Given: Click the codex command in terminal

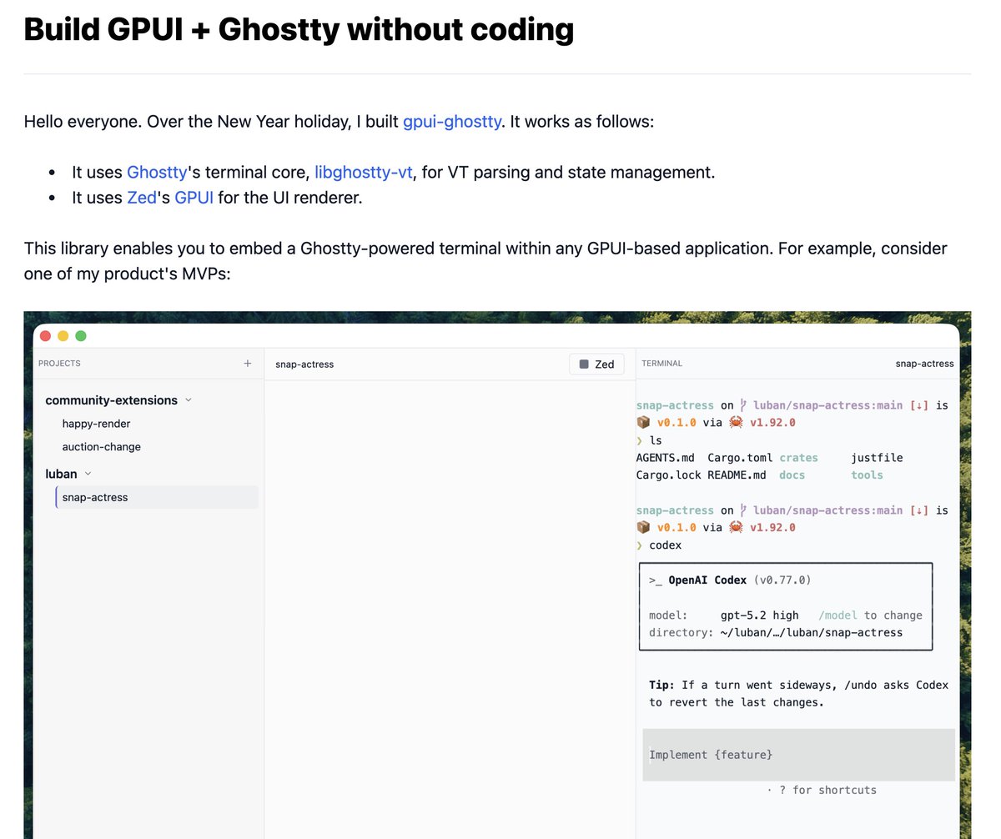Looking at the screenshot, I should (x=665, y=545).
